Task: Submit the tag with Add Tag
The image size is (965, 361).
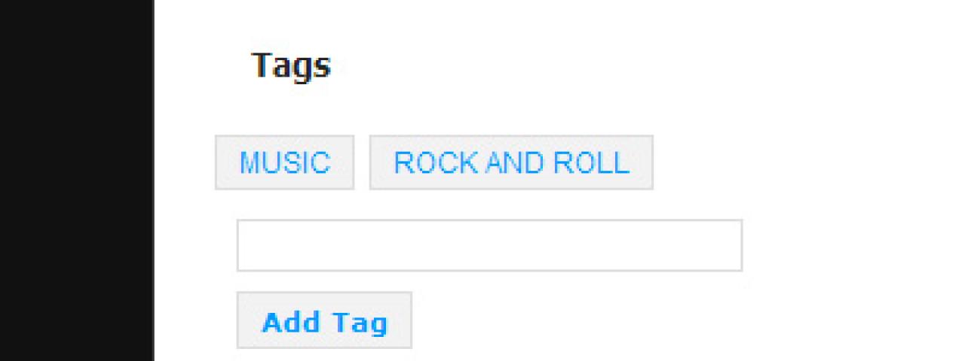Action: coord(324,321)
